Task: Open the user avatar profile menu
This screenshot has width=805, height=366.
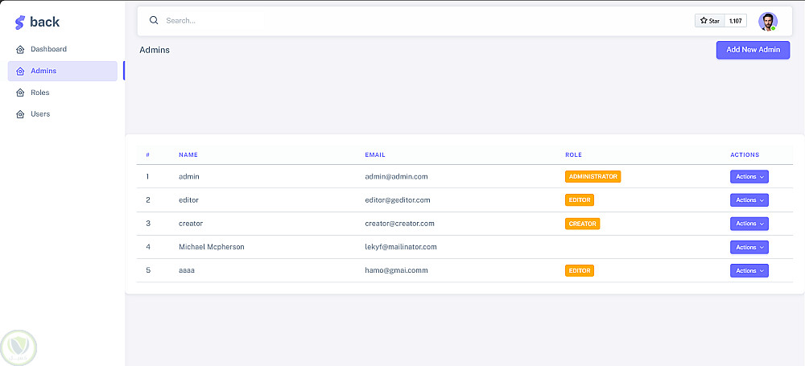Action: 767,21
